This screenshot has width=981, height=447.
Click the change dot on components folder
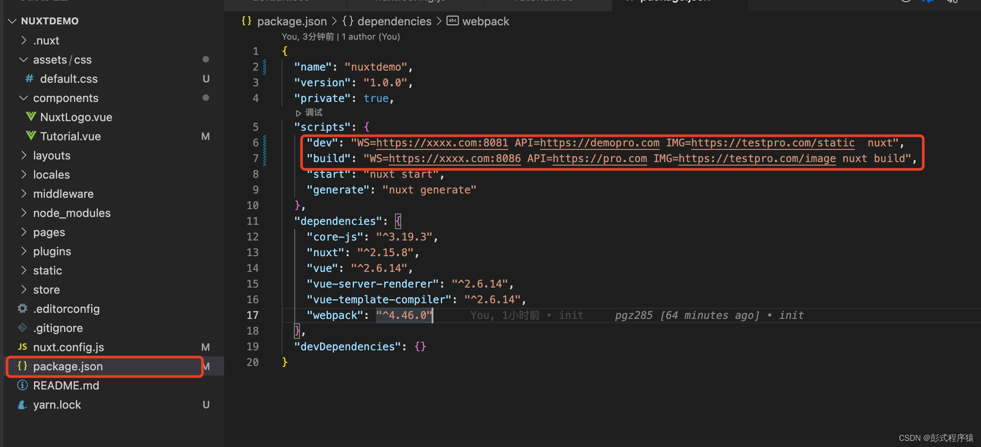(206, 98)
